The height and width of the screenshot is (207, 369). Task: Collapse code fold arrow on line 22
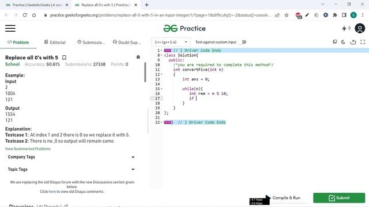(x=161, y=122)
